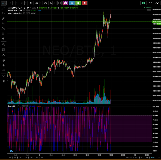This screenshot has height=160, width=161.
Task: Hide the Stoch indicator via eye icon
Action: point(23,106)
